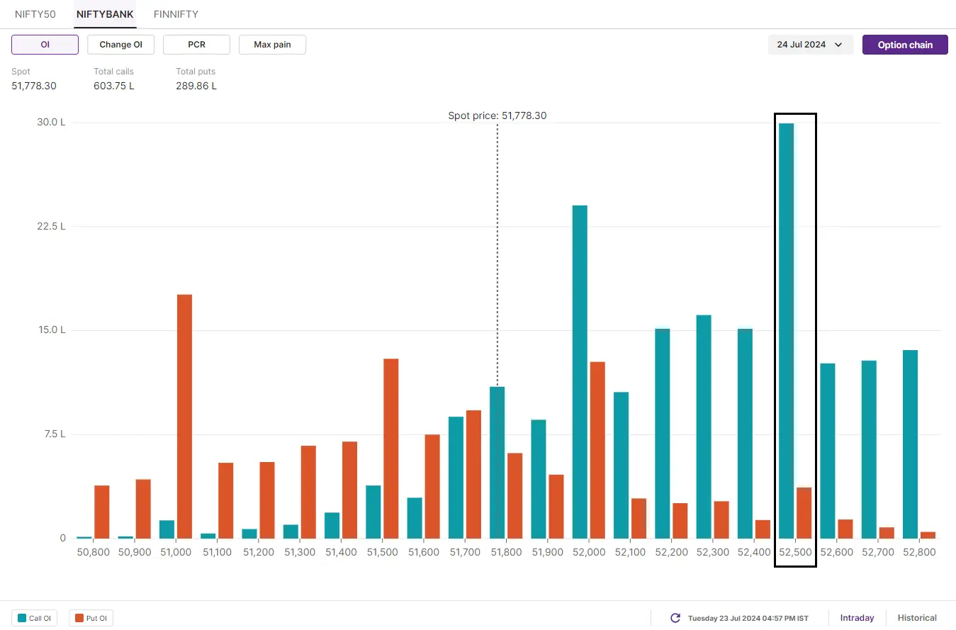Image resolution: width=956 pixels, height=630 pixels.
Task: Click the 52,500 strike axis label
Action: (x=795, y=552)
